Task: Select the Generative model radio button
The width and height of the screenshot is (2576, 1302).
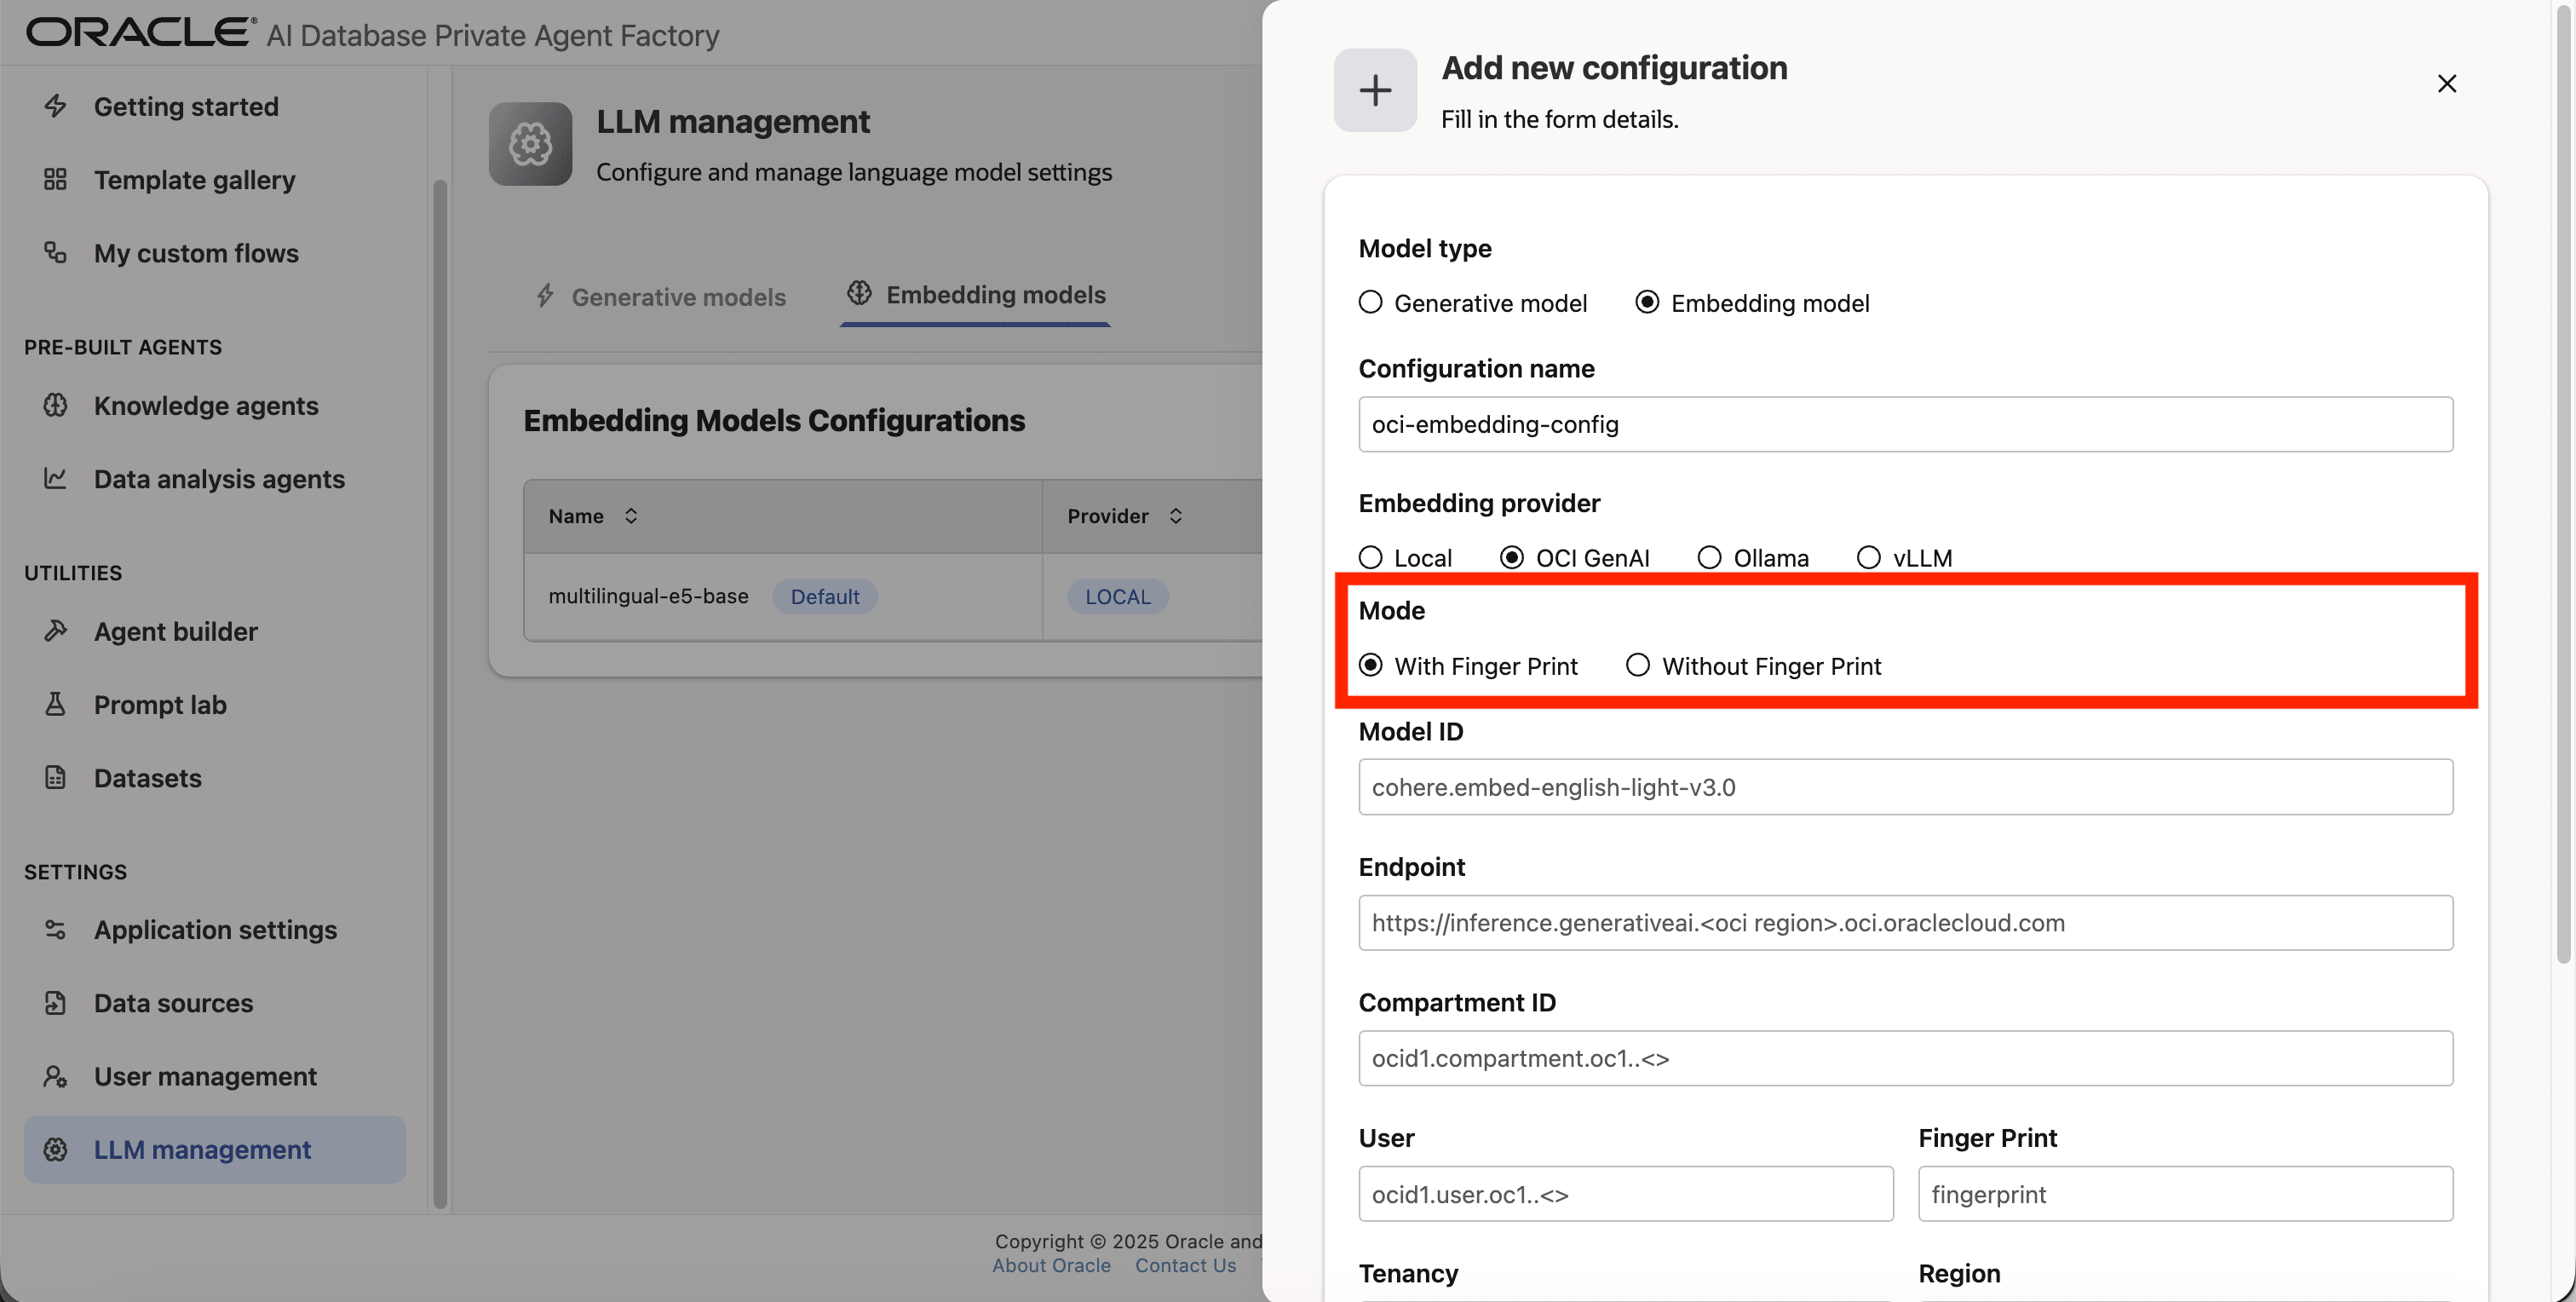Action: pos(1371,302)
